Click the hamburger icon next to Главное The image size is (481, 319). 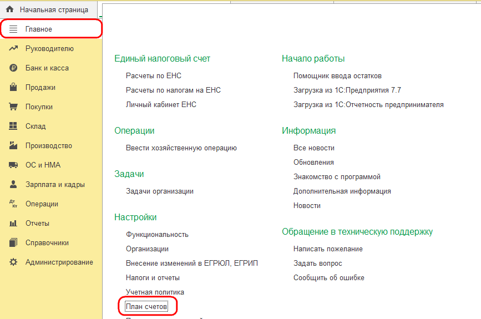tap(13, 29)
